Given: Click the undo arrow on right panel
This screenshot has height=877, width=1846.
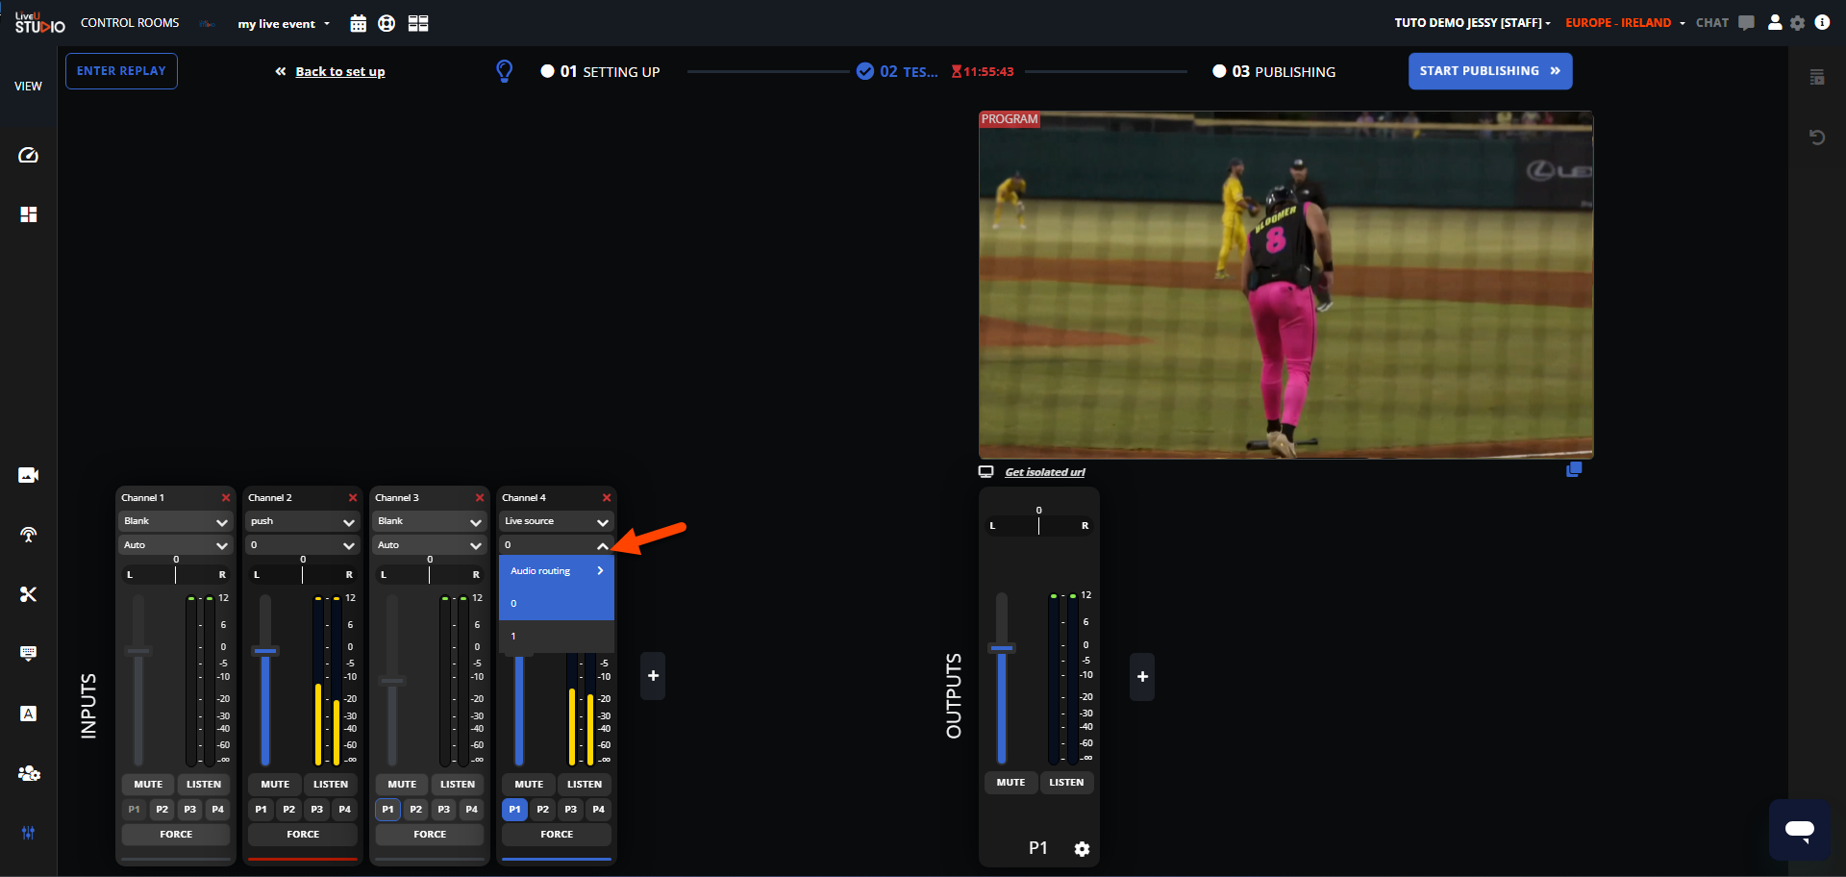Looking at the screenshot, I should (x=1816, y=138).
